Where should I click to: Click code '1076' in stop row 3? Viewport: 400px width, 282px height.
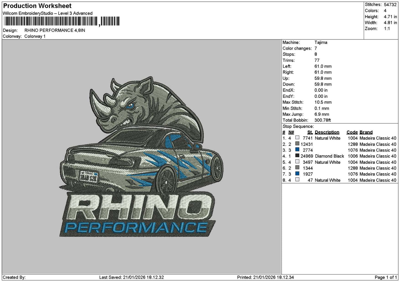tap(353, 150)
